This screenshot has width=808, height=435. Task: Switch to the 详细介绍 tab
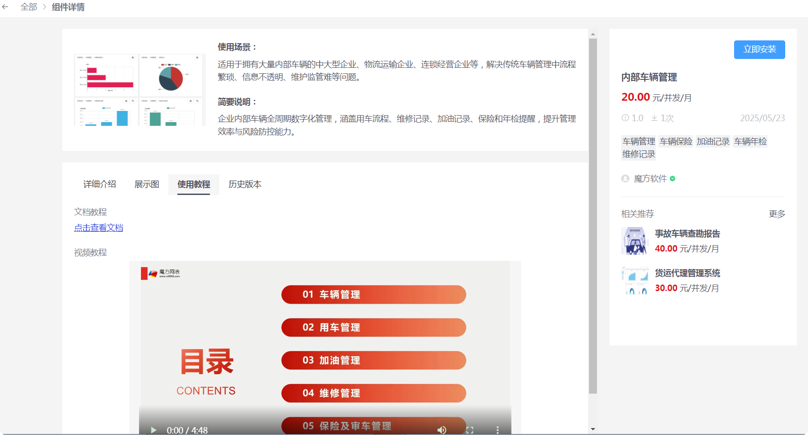[x=99, y=184]
